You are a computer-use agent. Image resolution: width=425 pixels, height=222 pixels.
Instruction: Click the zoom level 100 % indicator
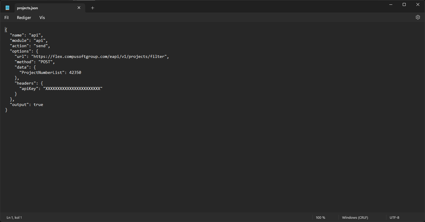click(x=320, y=217)
